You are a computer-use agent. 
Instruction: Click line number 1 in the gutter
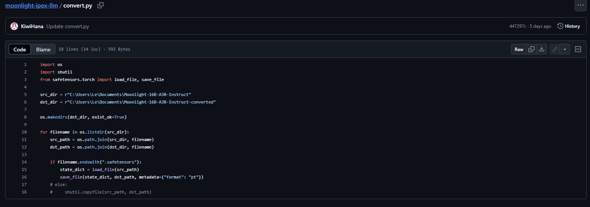tap(25, 64)
